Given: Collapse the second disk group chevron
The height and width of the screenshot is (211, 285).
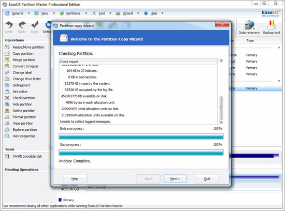Looking at the screenshot, I should tap(279, 81).
